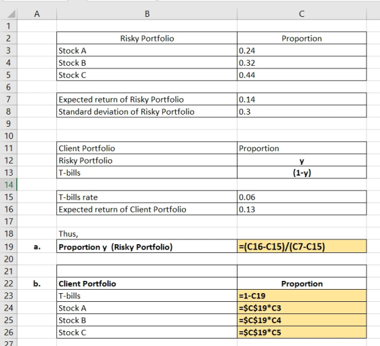Select the value 0.13 cell

(301, 209)
